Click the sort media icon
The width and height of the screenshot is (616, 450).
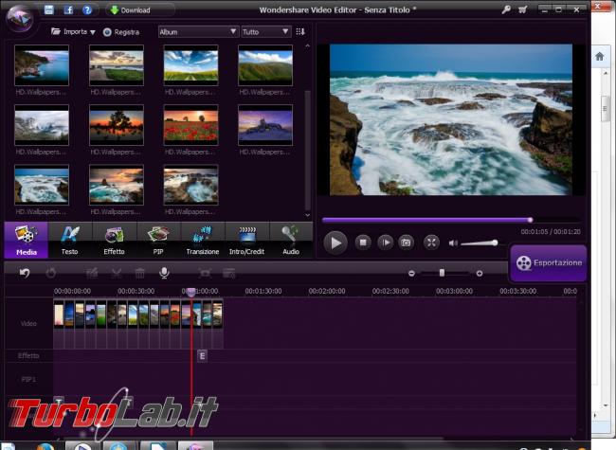[300, 32]
